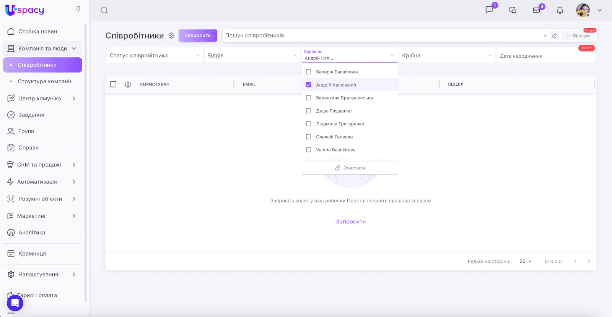Image resolution: width=612 pixels, height=317 pixels.
Task: Uncheck Андрій Калюжний option
Action: 309,85
